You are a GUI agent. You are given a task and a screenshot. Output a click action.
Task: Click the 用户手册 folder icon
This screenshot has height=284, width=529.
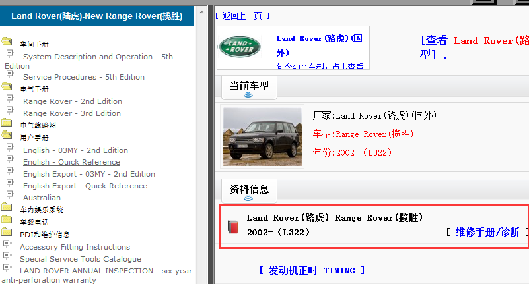coord(7,135)
